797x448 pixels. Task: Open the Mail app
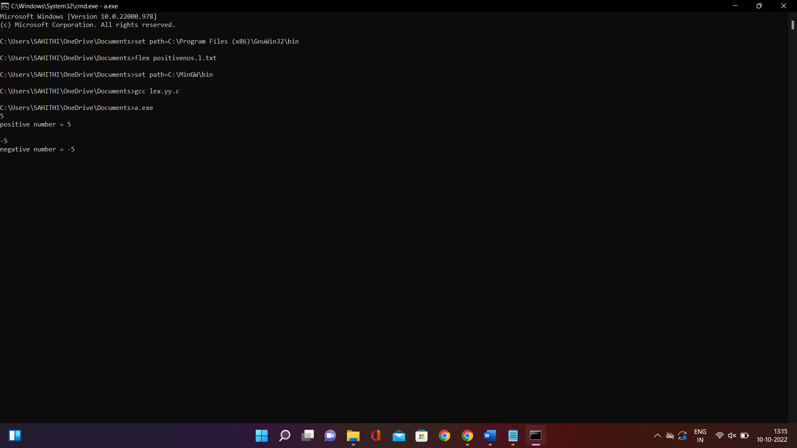(399, 436)
